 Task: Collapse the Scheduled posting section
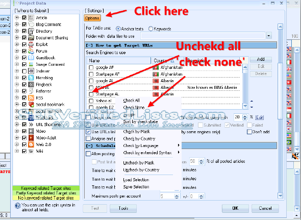click(x=89, y=146)
